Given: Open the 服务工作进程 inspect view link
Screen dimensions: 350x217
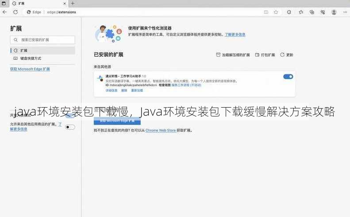Looking at the screenshot, I should tap(186, 85).
